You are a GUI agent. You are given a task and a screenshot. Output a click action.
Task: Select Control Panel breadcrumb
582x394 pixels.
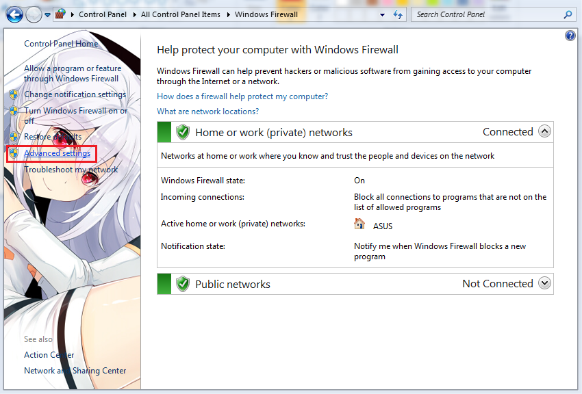tap(103, 14)
